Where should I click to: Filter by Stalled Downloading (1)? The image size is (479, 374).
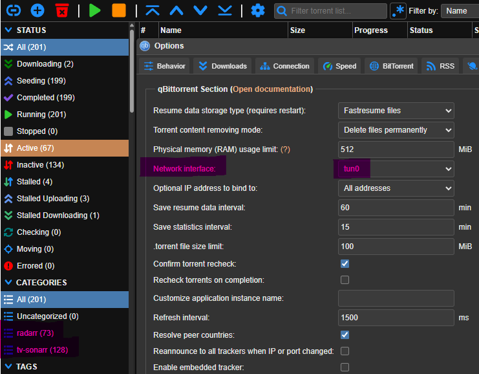point(65,215)
